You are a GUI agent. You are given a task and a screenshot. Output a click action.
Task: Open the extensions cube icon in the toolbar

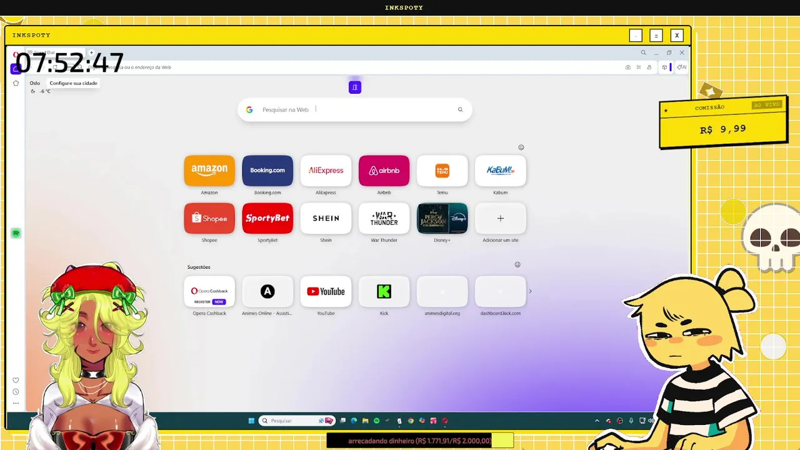point(665,67)
